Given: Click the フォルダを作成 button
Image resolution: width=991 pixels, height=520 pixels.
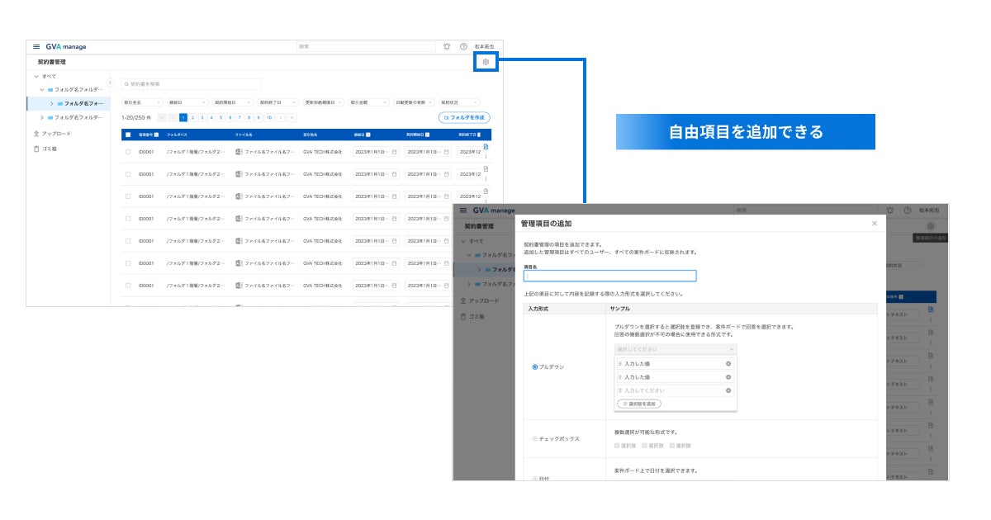Looking at the screenshot, I should click(x=464, y=118).
